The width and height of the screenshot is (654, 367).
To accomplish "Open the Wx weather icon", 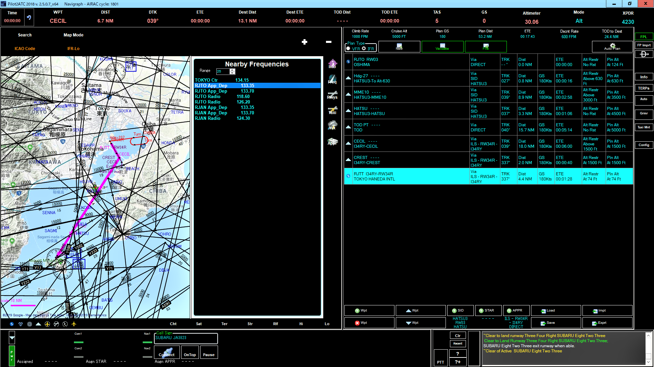I will pyautogui.click(x=332, y=125).
